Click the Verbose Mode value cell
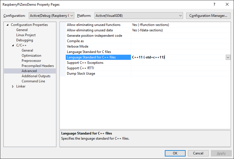Image resolution: width=234 pixels, height=159 pixels. 181,46
